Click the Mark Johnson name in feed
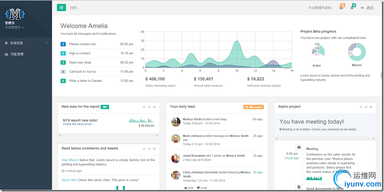This screenshot has width=384, height=192. click(x=193, y=136)
